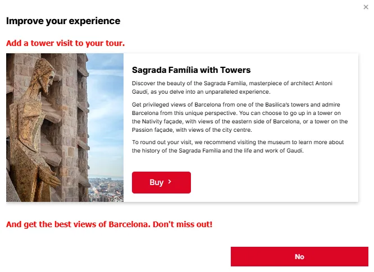Click 'Add a tower visit to your tour' text
The height and width of the screenshot is (272, 374).
65,43
